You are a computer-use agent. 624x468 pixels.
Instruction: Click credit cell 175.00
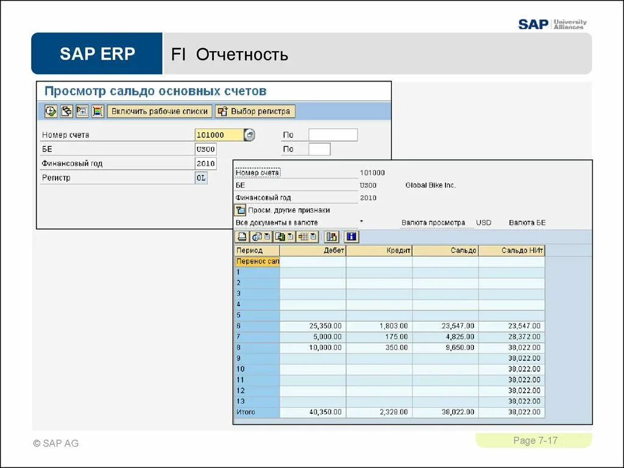tap(379, 336)
